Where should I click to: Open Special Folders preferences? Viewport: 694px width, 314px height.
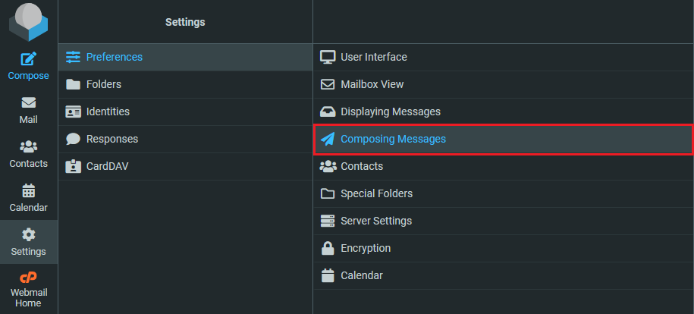pyautogui.click(x=376, y=193)
